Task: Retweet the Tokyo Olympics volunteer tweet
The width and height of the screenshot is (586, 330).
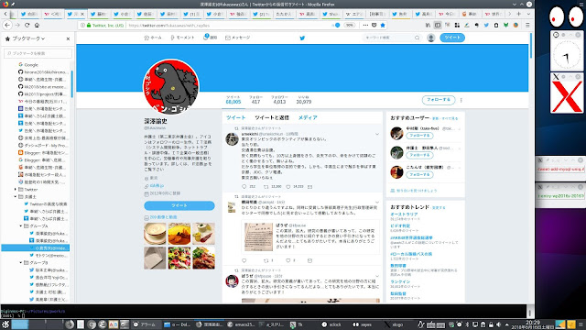Action: click(266, 186)
